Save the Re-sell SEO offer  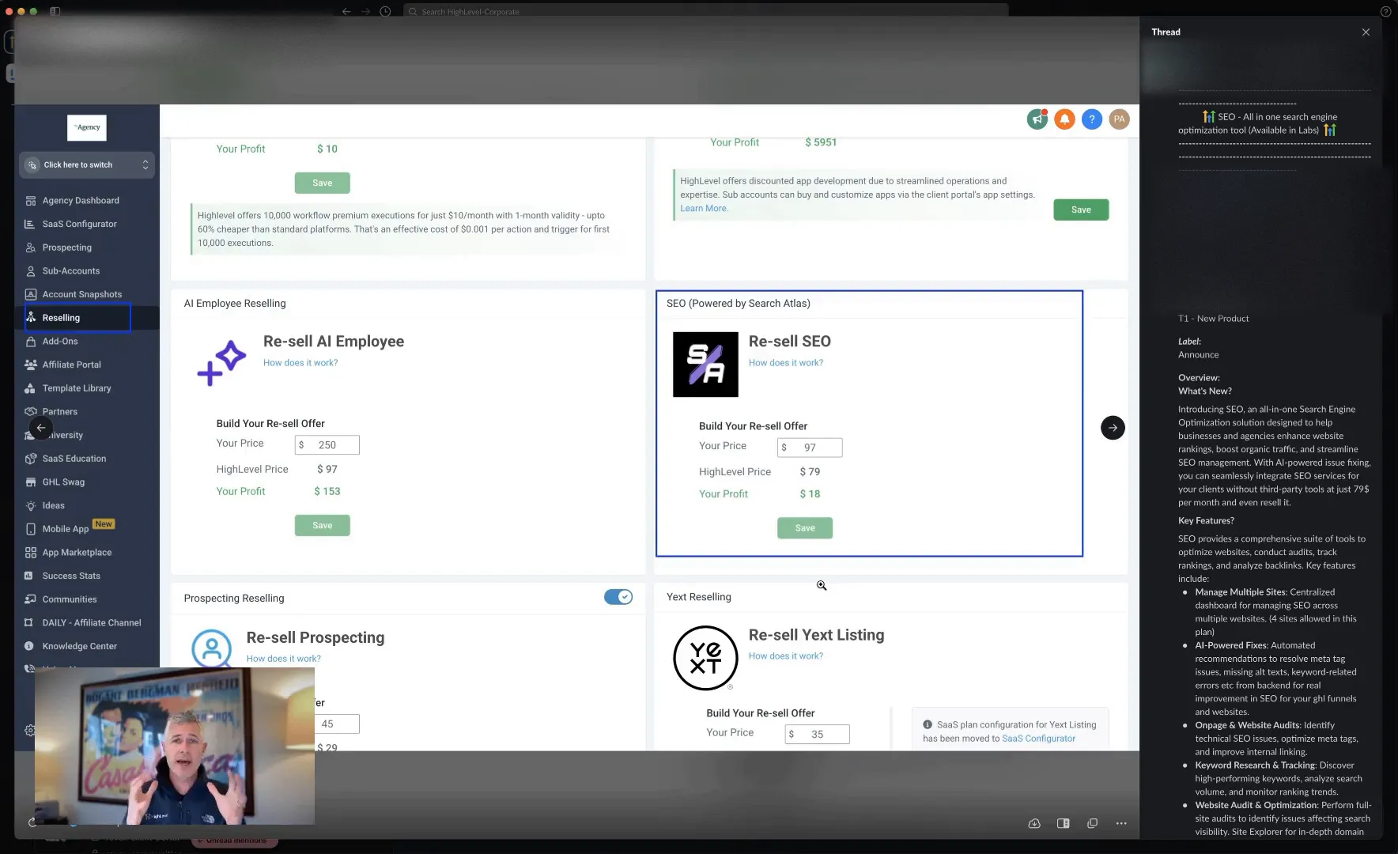click(804, 527)
